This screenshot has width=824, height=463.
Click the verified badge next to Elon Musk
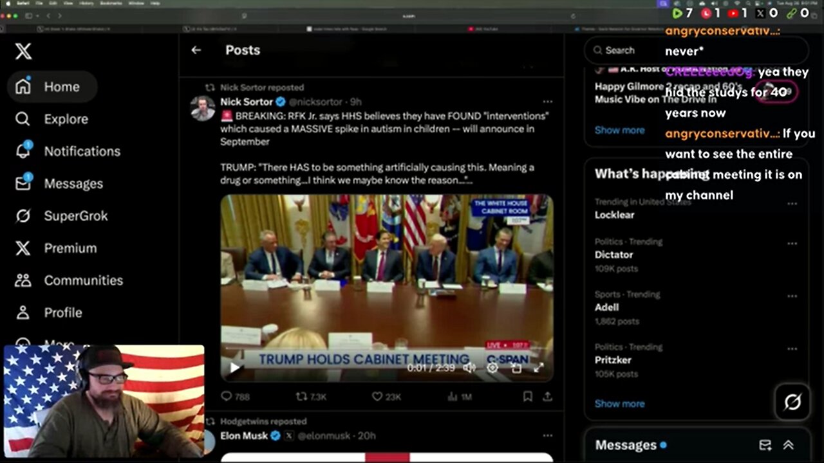276,436
